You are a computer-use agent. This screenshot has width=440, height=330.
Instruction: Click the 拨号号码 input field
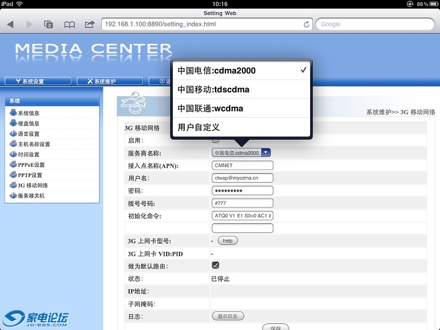(x=243, y=203)
